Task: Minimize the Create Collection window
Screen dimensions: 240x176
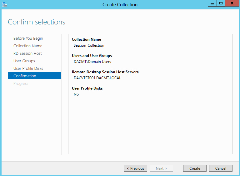Action: (x=212, y=3)
